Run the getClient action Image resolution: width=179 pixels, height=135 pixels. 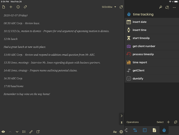pos(152,70)
